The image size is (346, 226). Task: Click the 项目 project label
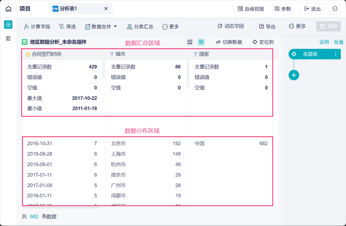click(25, 9)
